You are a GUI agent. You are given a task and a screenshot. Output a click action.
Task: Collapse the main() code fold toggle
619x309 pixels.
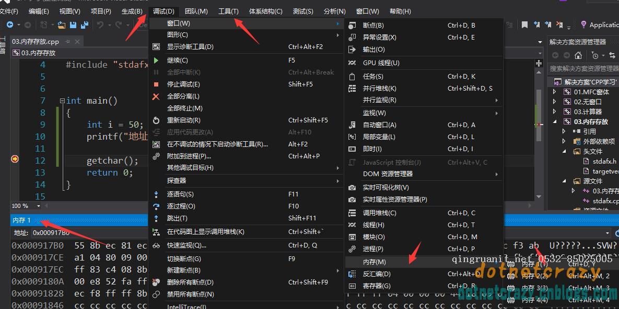62,101
